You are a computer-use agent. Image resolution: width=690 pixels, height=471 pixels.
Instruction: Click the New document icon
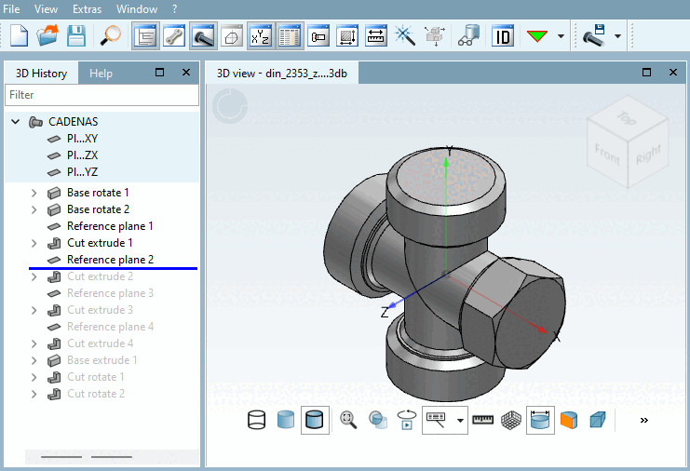click(x=20, y=36)
